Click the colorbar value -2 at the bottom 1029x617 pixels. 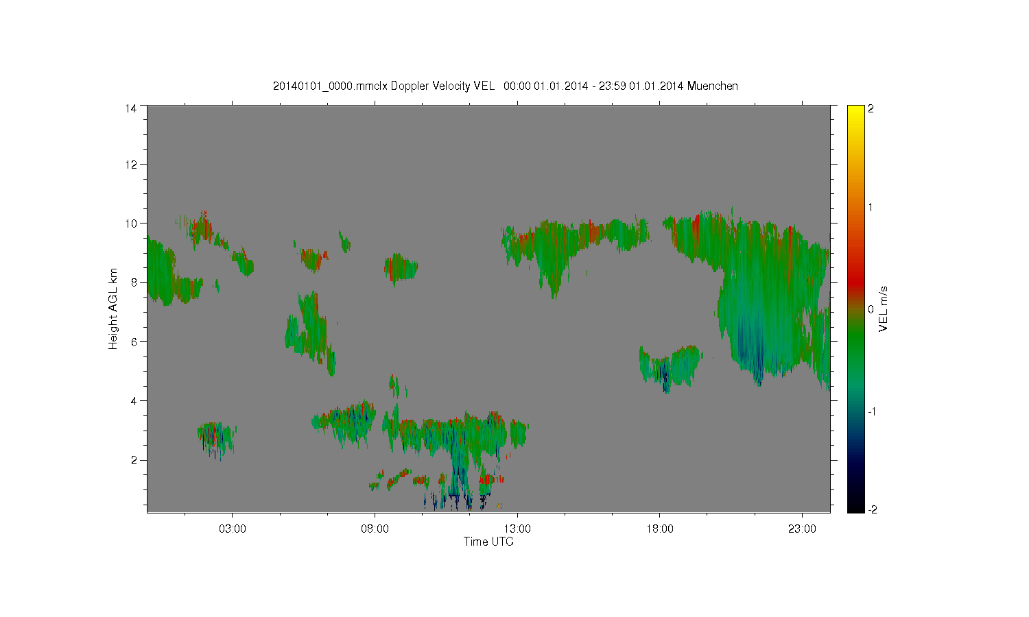tap(871, 510)
